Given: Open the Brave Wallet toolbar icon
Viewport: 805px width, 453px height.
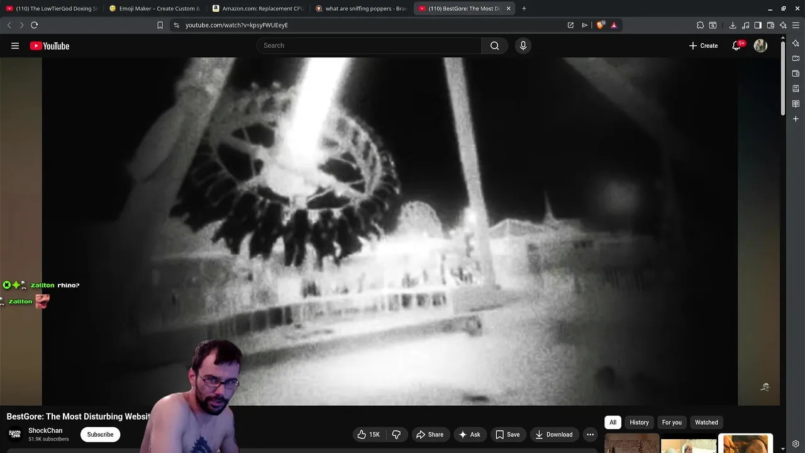Looking at the screenshot, I should 770,25.
